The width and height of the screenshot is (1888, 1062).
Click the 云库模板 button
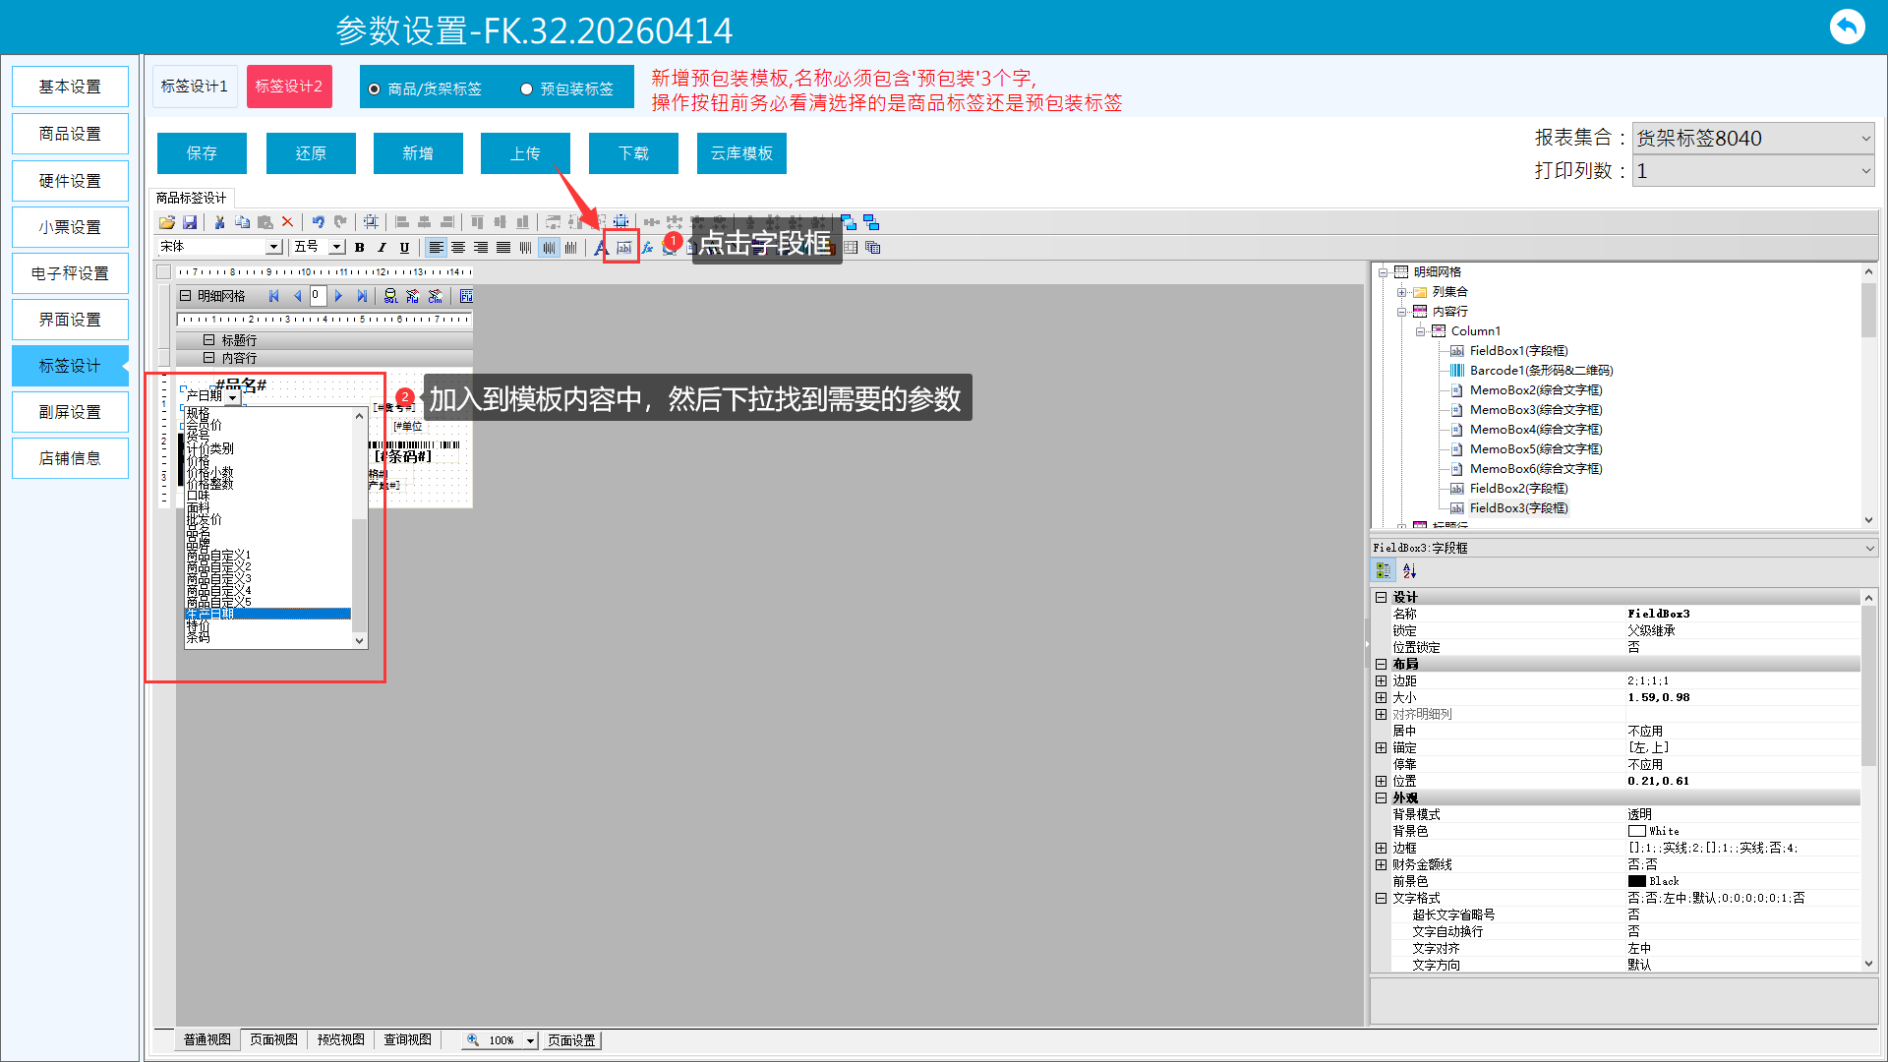[741, 153]
